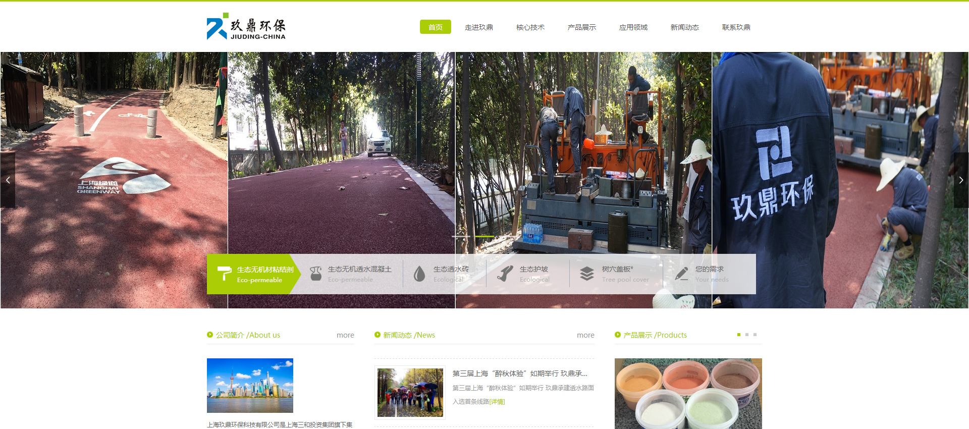Open the 首页 home menu item

435,27
